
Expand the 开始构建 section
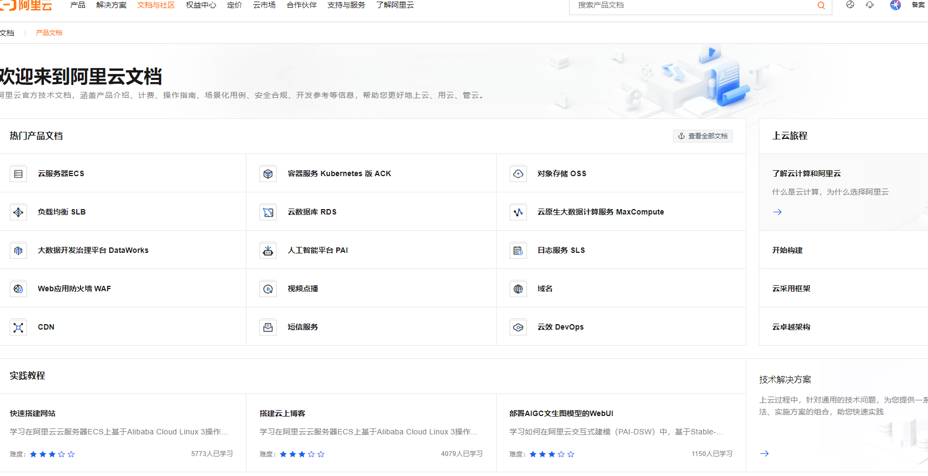point(787,250)
